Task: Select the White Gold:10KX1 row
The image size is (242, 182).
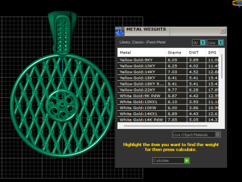Action: tap(168, 102)
